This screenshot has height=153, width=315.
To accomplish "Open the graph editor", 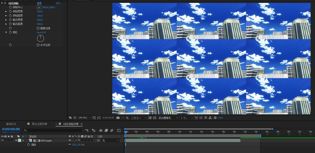I will pos(119,131).
